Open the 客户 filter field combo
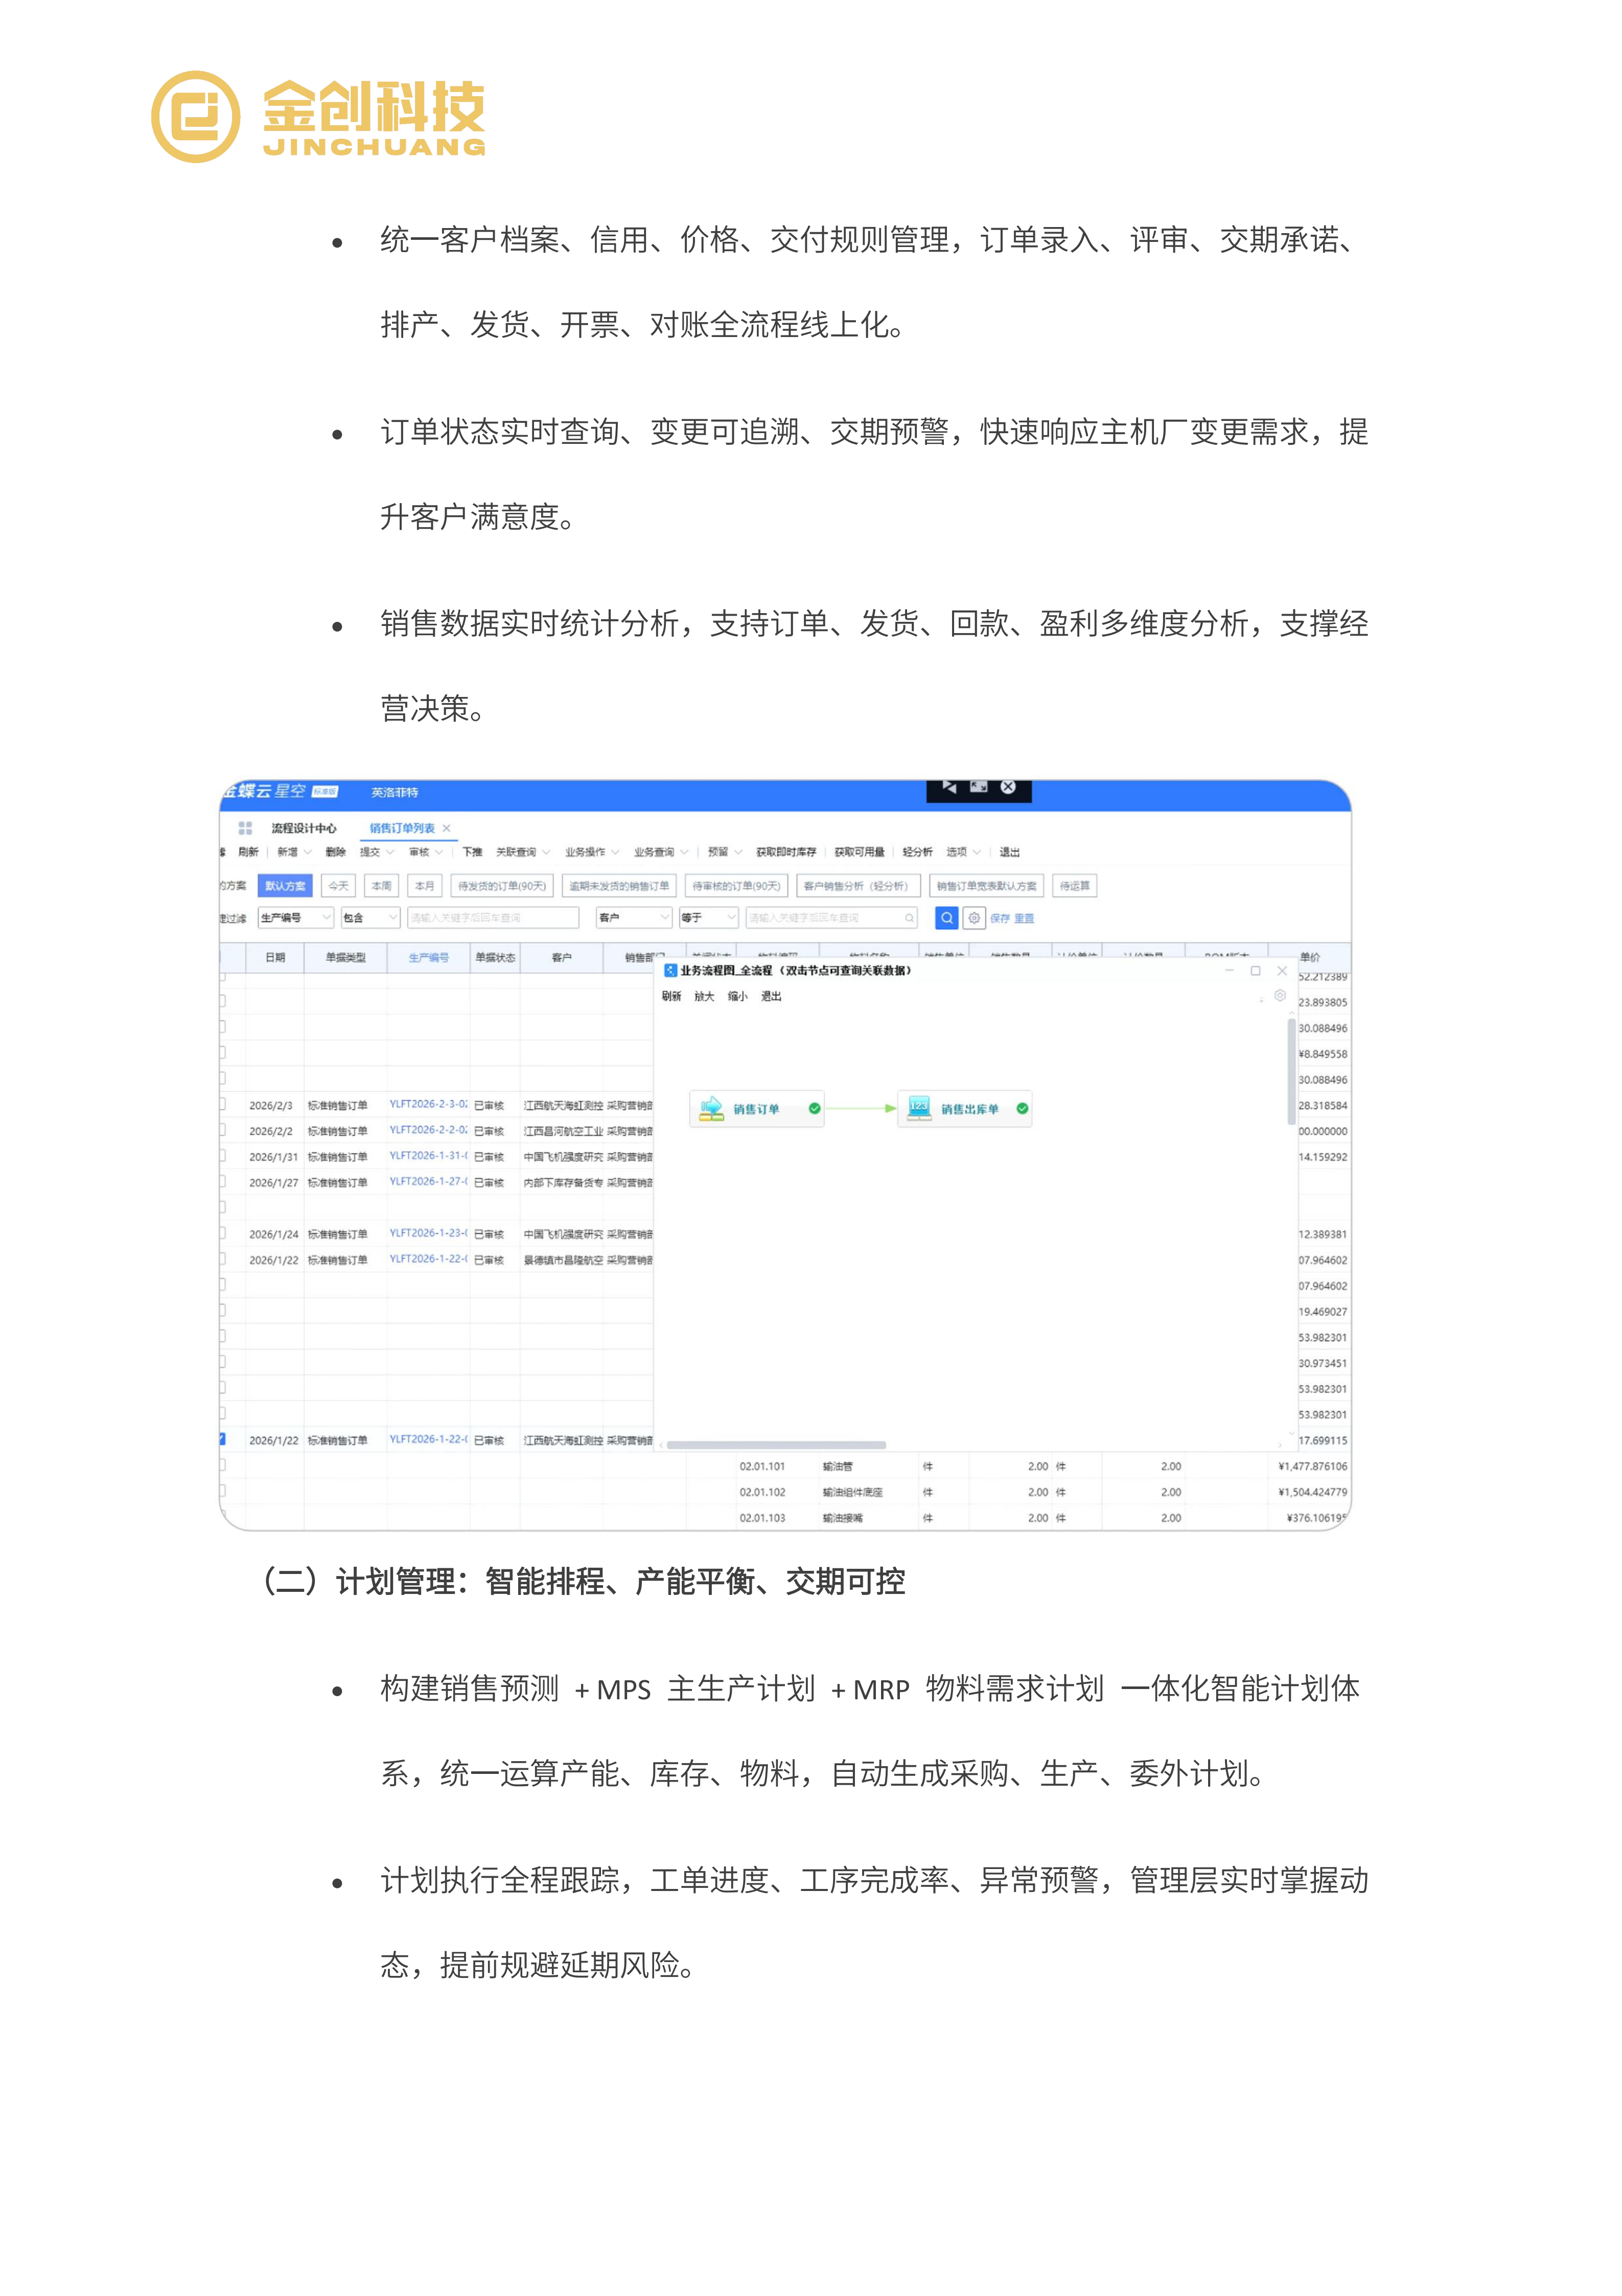The image size is (1622, 2296). (635, 917)
